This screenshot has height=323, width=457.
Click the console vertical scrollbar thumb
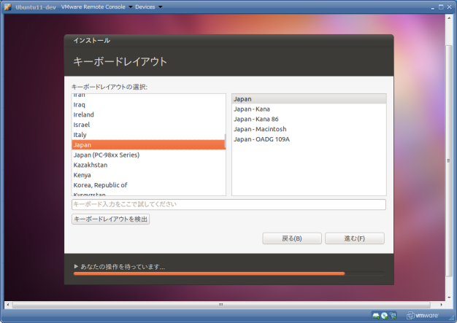[x=449, y=161]
